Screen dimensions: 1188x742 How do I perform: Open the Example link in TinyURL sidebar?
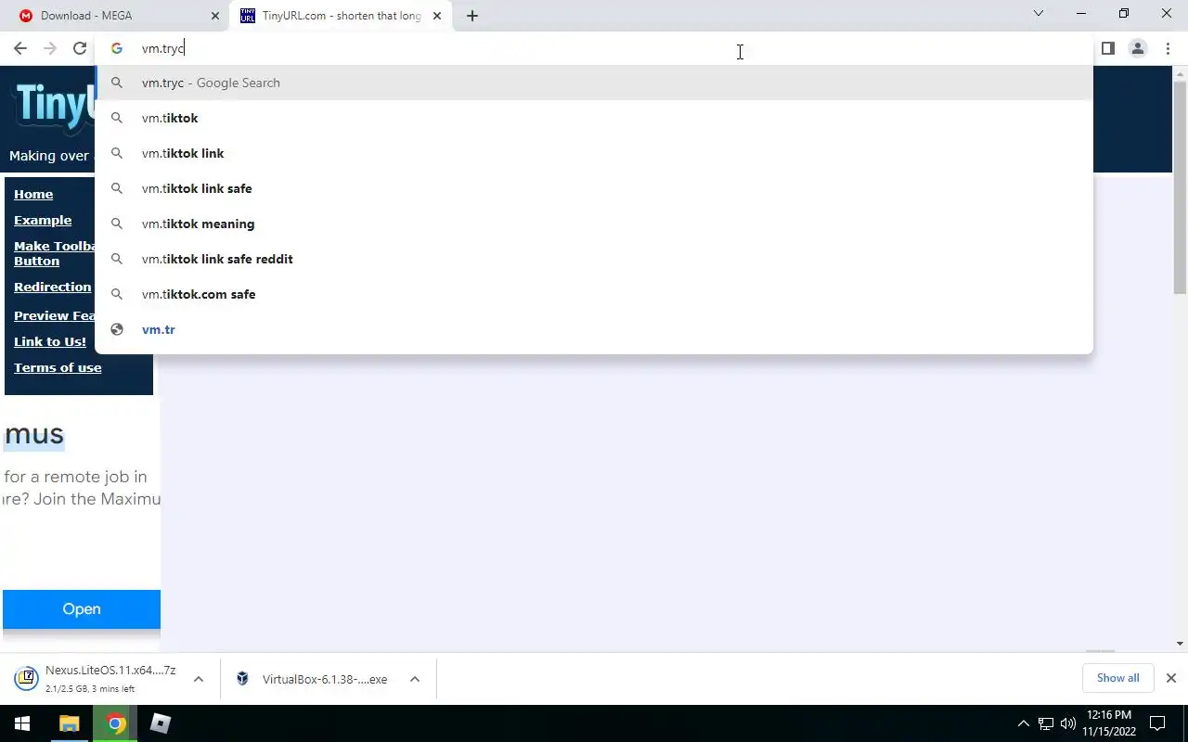(x=43, y=220)
